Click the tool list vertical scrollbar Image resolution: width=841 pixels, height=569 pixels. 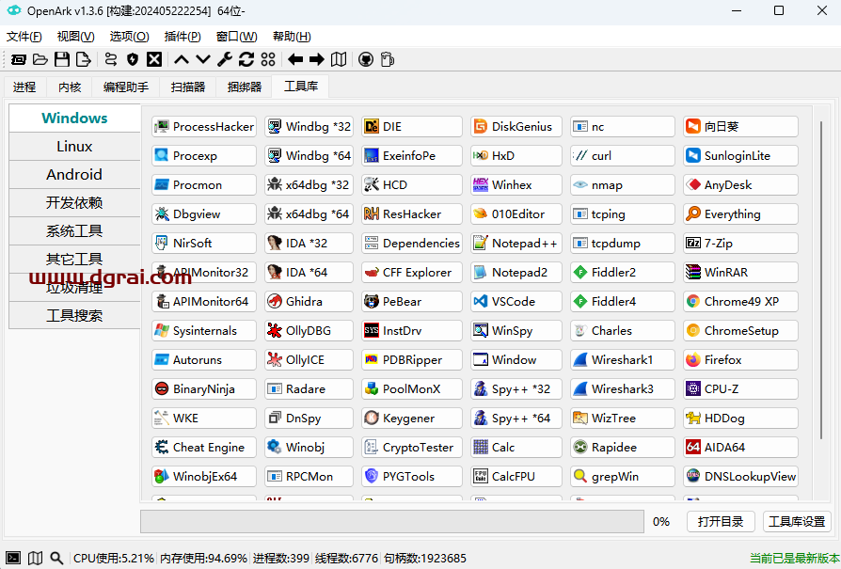tap(821, 280)
